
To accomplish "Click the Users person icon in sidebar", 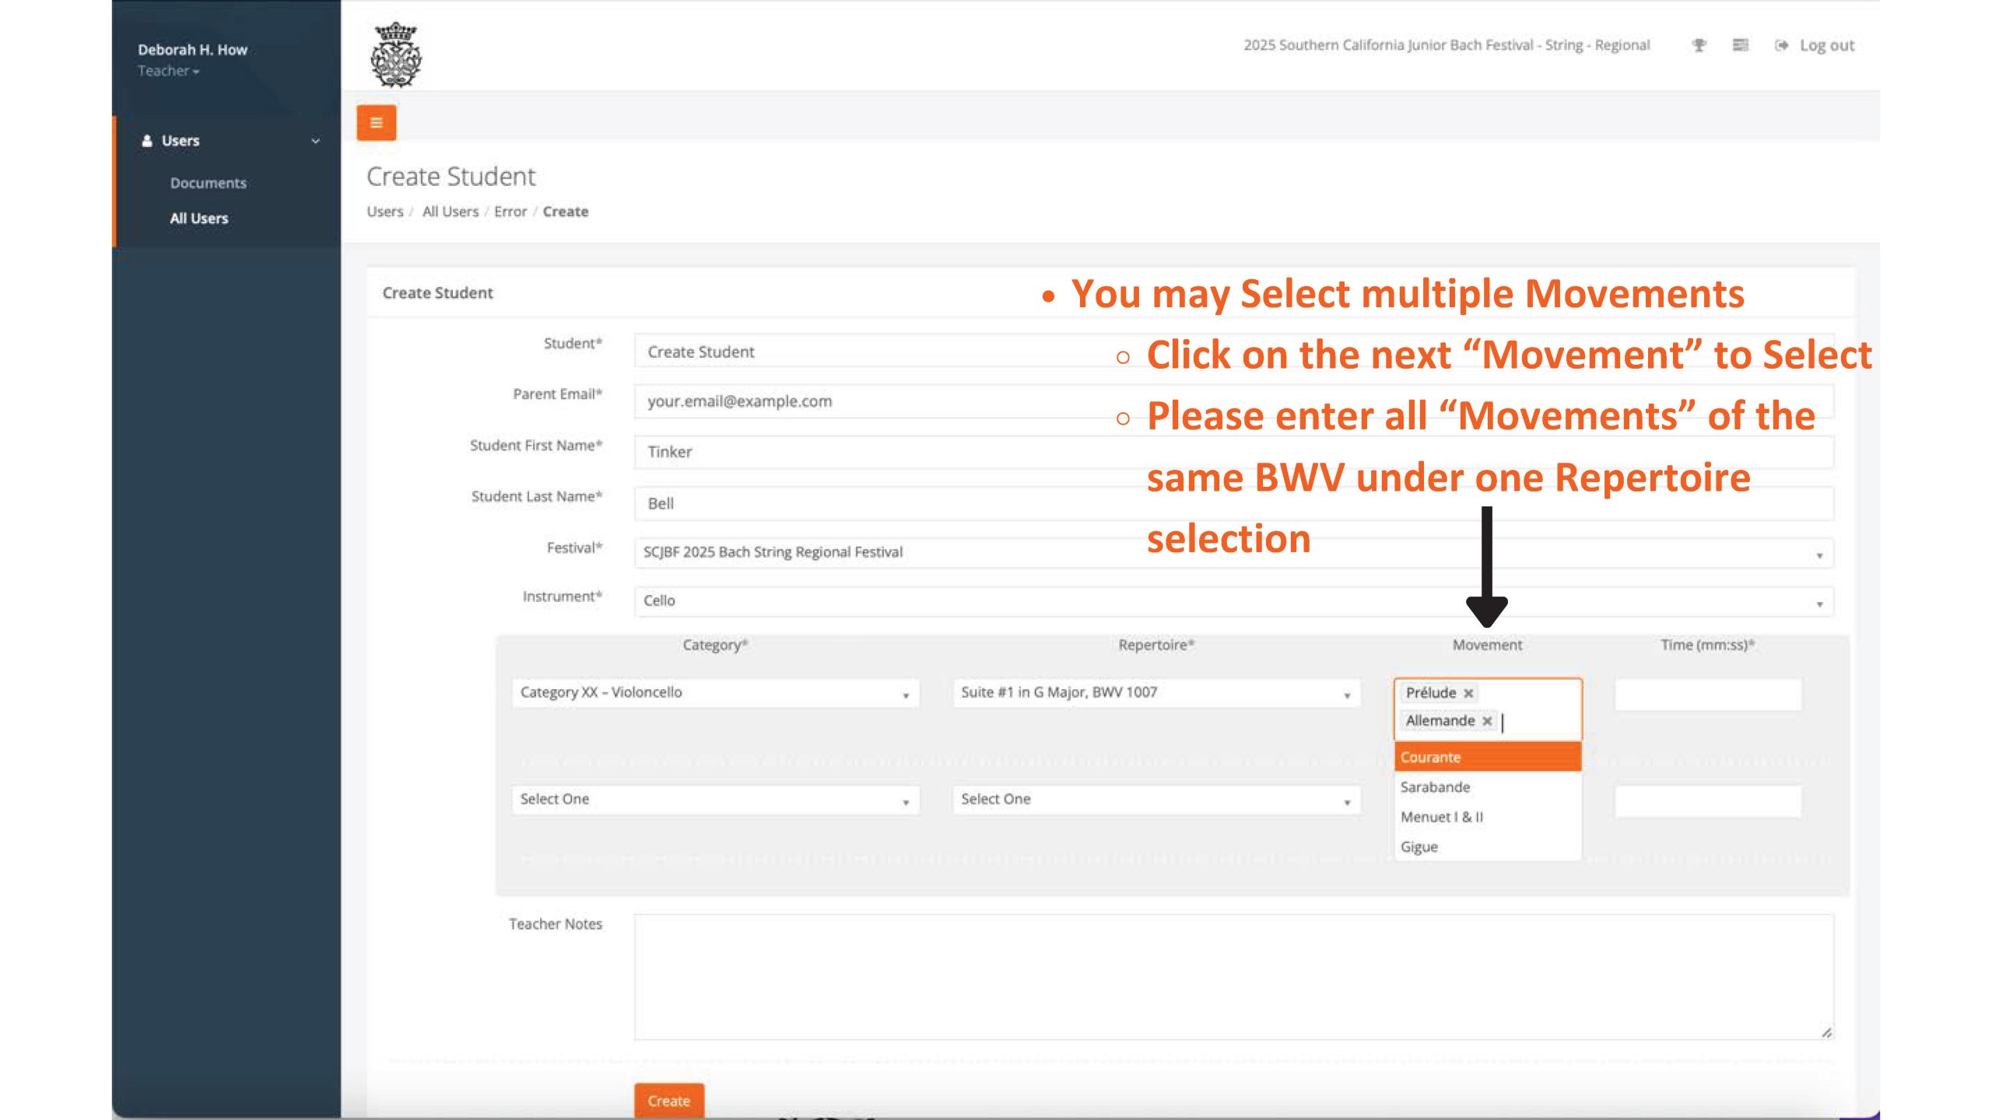I will coord(147,141).
